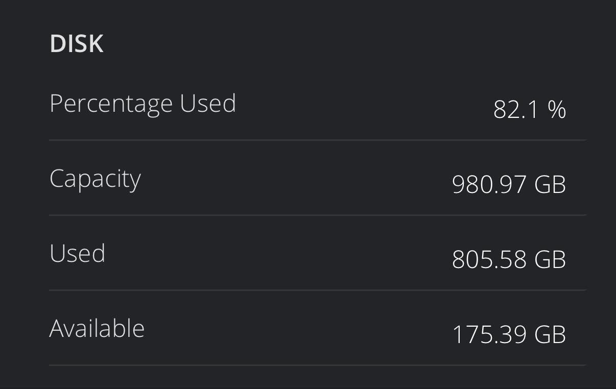Click the number 805.58 in Used row
Screen dimensions: 616x389
[489, 259]
